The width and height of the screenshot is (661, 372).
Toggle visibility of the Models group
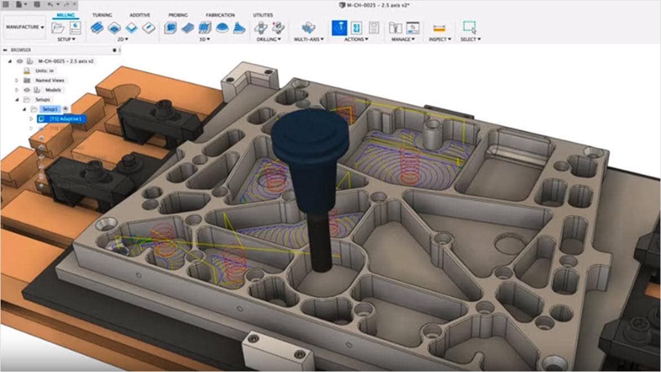(27, 90)
